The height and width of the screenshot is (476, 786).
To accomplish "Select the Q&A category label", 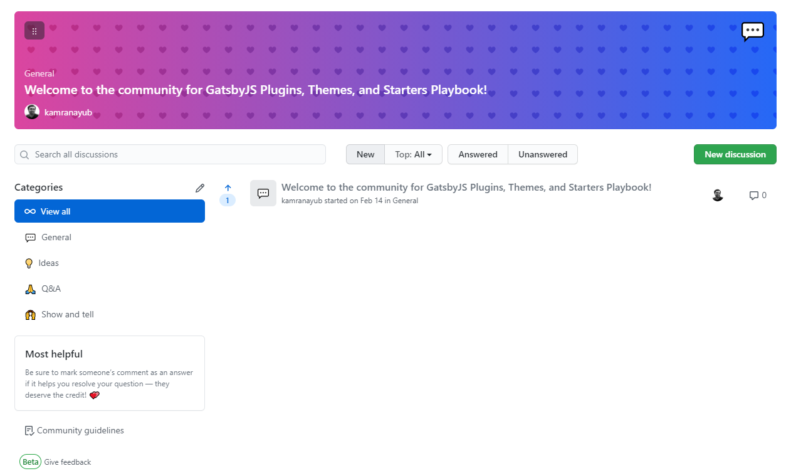I will click(x=51, y=289).
